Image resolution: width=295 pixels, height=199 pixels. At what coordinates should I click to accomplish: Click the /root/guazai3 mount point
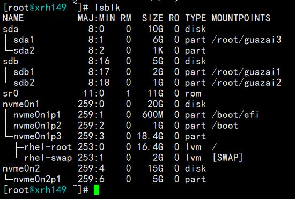point(247,40)
